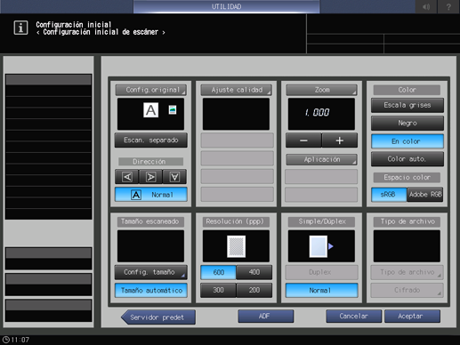Select the Duplex option
This screenshot has height=345, width=460.
321,272
